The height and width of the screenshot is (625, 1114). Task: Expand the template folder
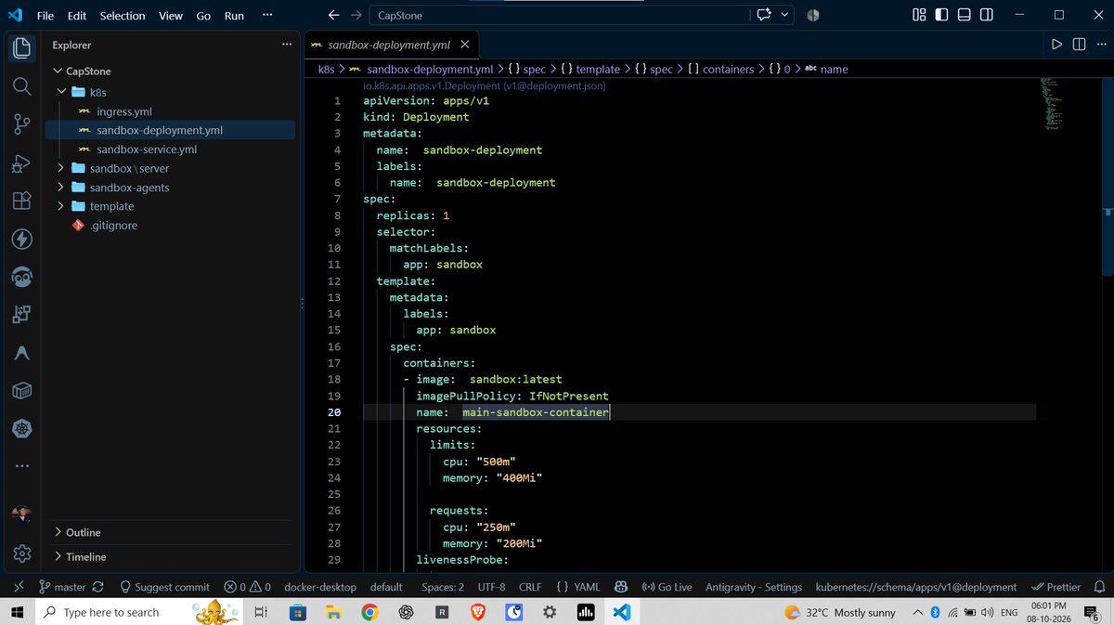(x=59, y=206)
